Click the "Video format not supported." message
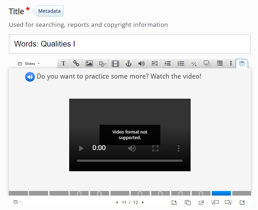Screen dimensions: 258x210 click(130, 135)
